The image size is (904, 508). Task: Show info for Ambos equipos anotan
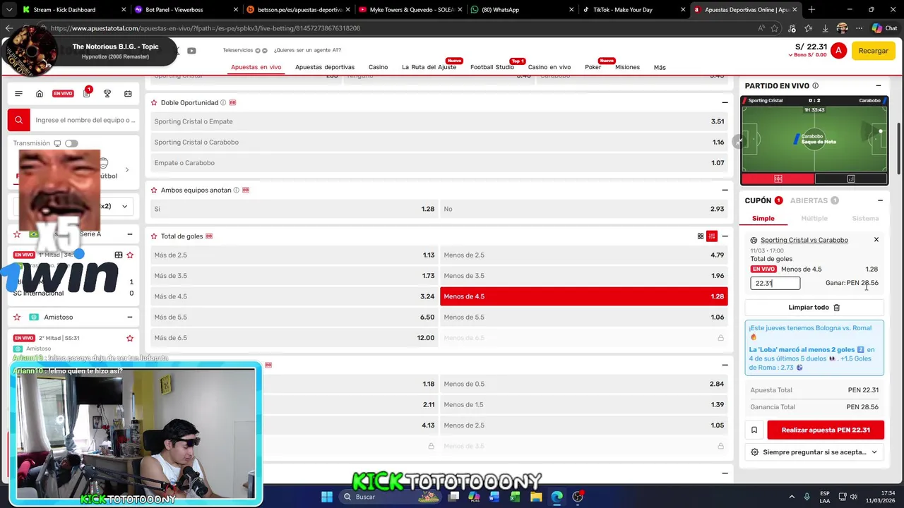(237, 190)
